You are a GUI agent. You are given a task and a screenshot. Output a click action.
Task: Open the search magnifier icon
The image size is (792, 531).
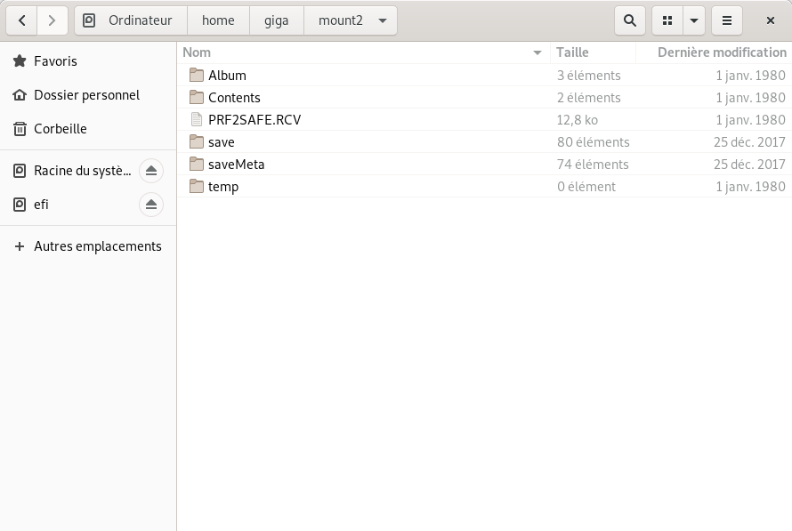(630, 20)
